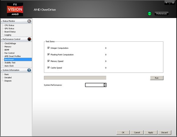The height and width of the screenshot is (137, 177).
Task: Collapse the Status Monitor section
Action: tap(1, 21)
